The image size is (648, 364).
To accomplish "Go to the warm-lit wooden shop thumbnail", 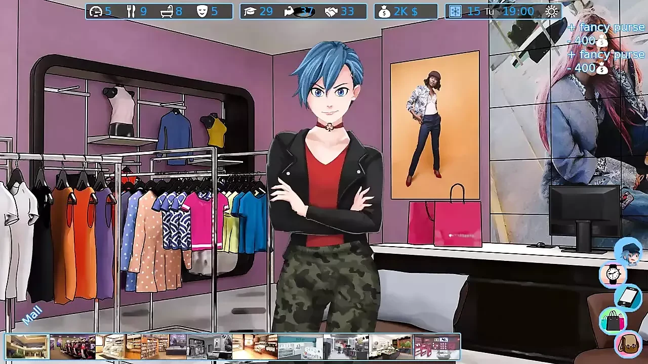I will tap(255, 347).
